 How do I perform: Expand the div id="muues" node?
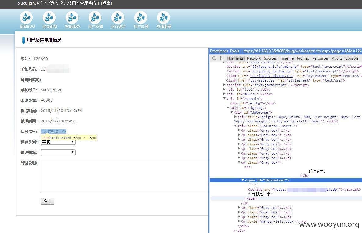coord(224,94)
